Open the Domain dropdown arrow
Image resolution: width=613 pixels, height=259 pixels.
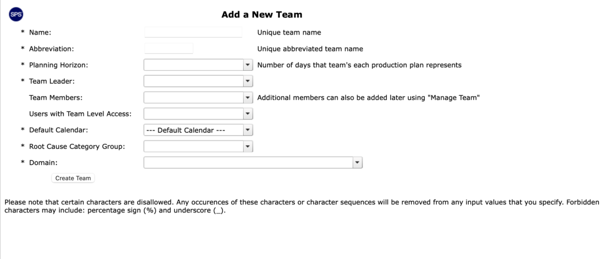point(357,163)
